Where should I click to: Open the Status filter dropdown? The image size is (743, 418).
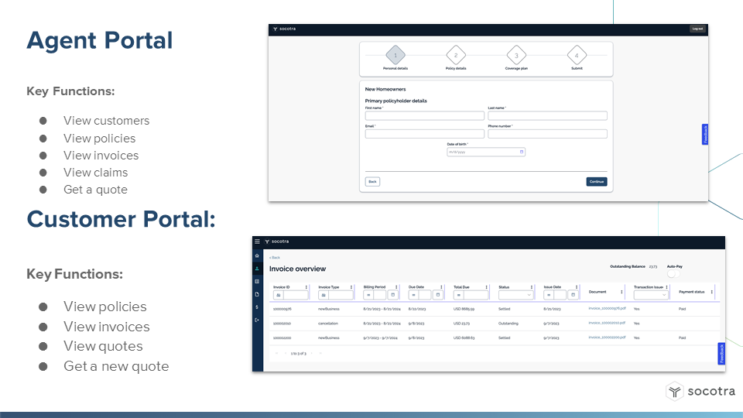coord(515,295)
